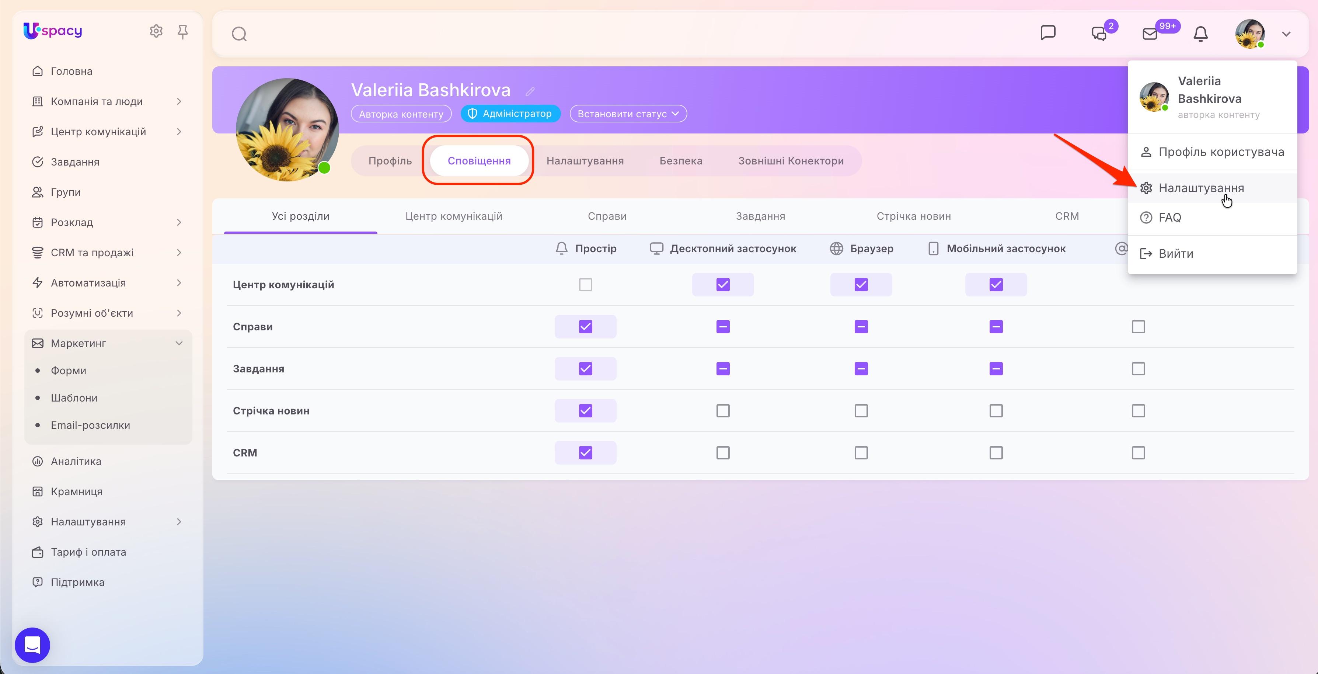This screenshot has height=674, width=1318.
Task: Open Зовнішні Конектори tab
Action: [x=791, y=161]
